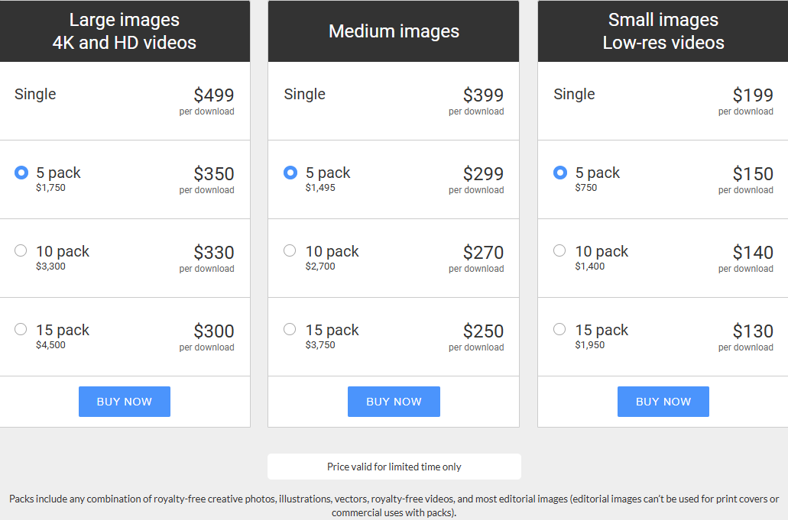788x520 pixels.
Task: Select the Single option for Small images
Action: click(575, 94)
